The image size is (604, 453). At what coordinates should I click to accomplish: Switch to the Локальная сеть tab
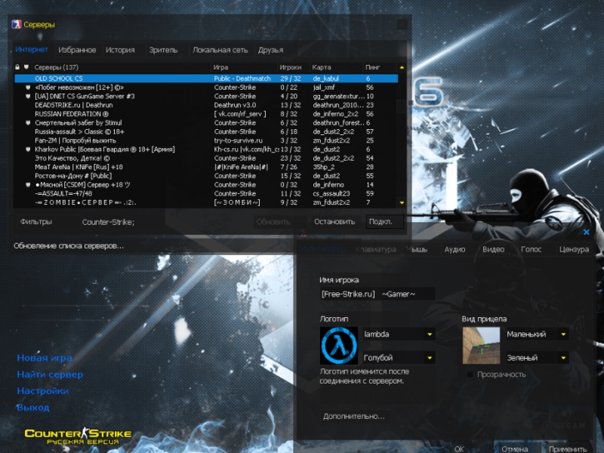tap(220, 50)
